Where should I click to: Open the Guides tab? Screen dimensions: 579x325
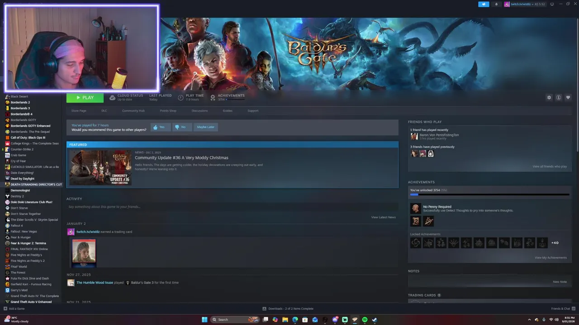point(228,111)
